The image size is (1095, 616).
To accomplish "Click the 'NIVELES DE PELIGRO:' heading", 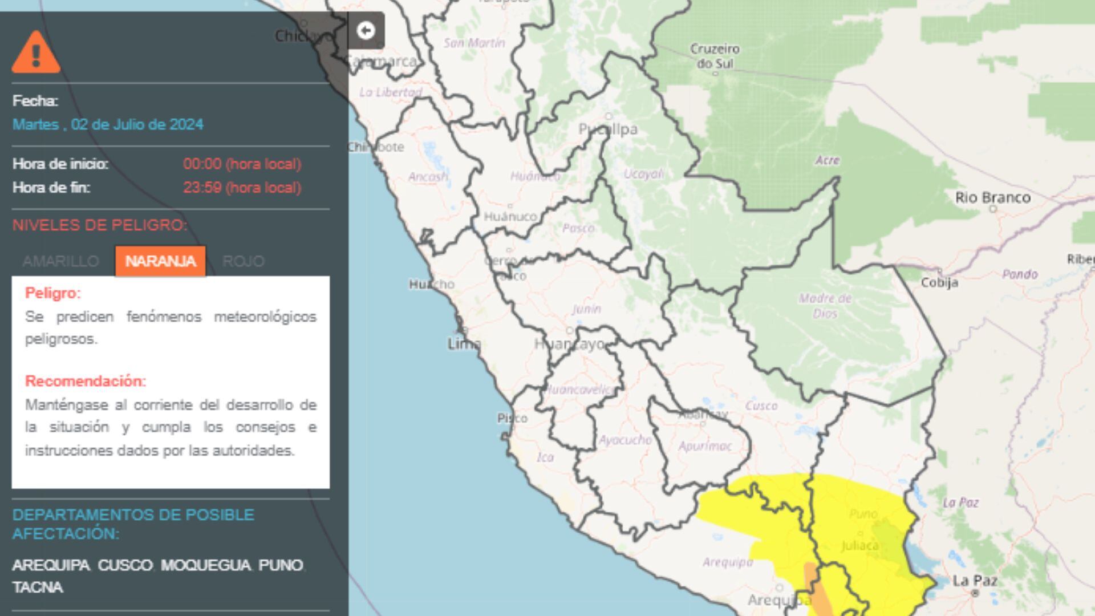I will coord(100,225).
